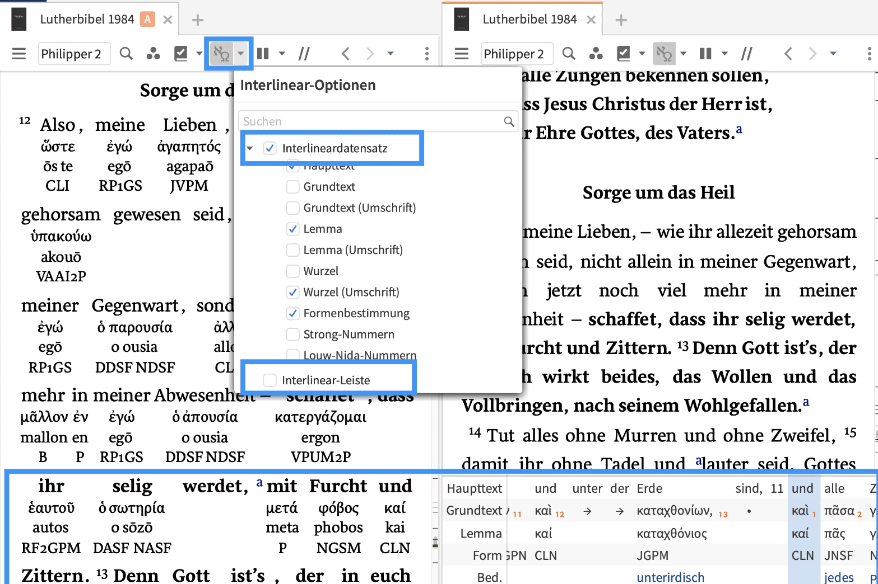The image size is (878, 584).
Task: Open interlinear options dropdown arrow in left panel
Action: (x=241, y=54)
